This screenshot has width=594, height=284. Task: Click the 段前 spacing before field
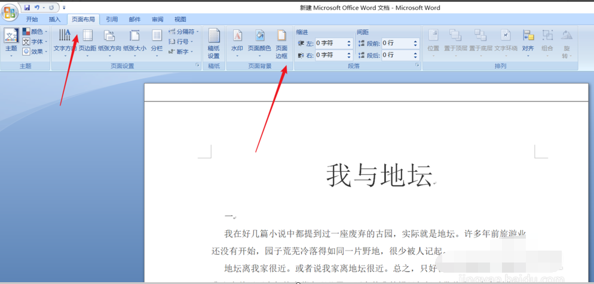[397, 44]
